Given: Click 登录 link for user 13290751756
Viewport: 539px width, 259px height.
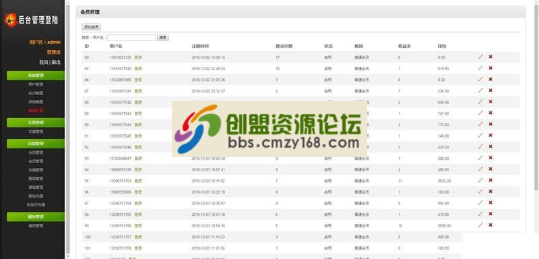Looking at the screenshot, I should tap(138, 226).
